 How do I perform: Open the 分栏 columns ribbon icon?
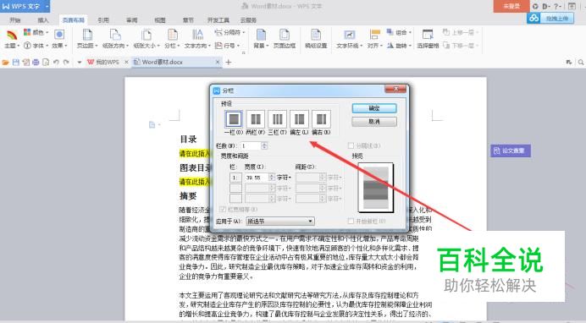(x=172, y=35)
